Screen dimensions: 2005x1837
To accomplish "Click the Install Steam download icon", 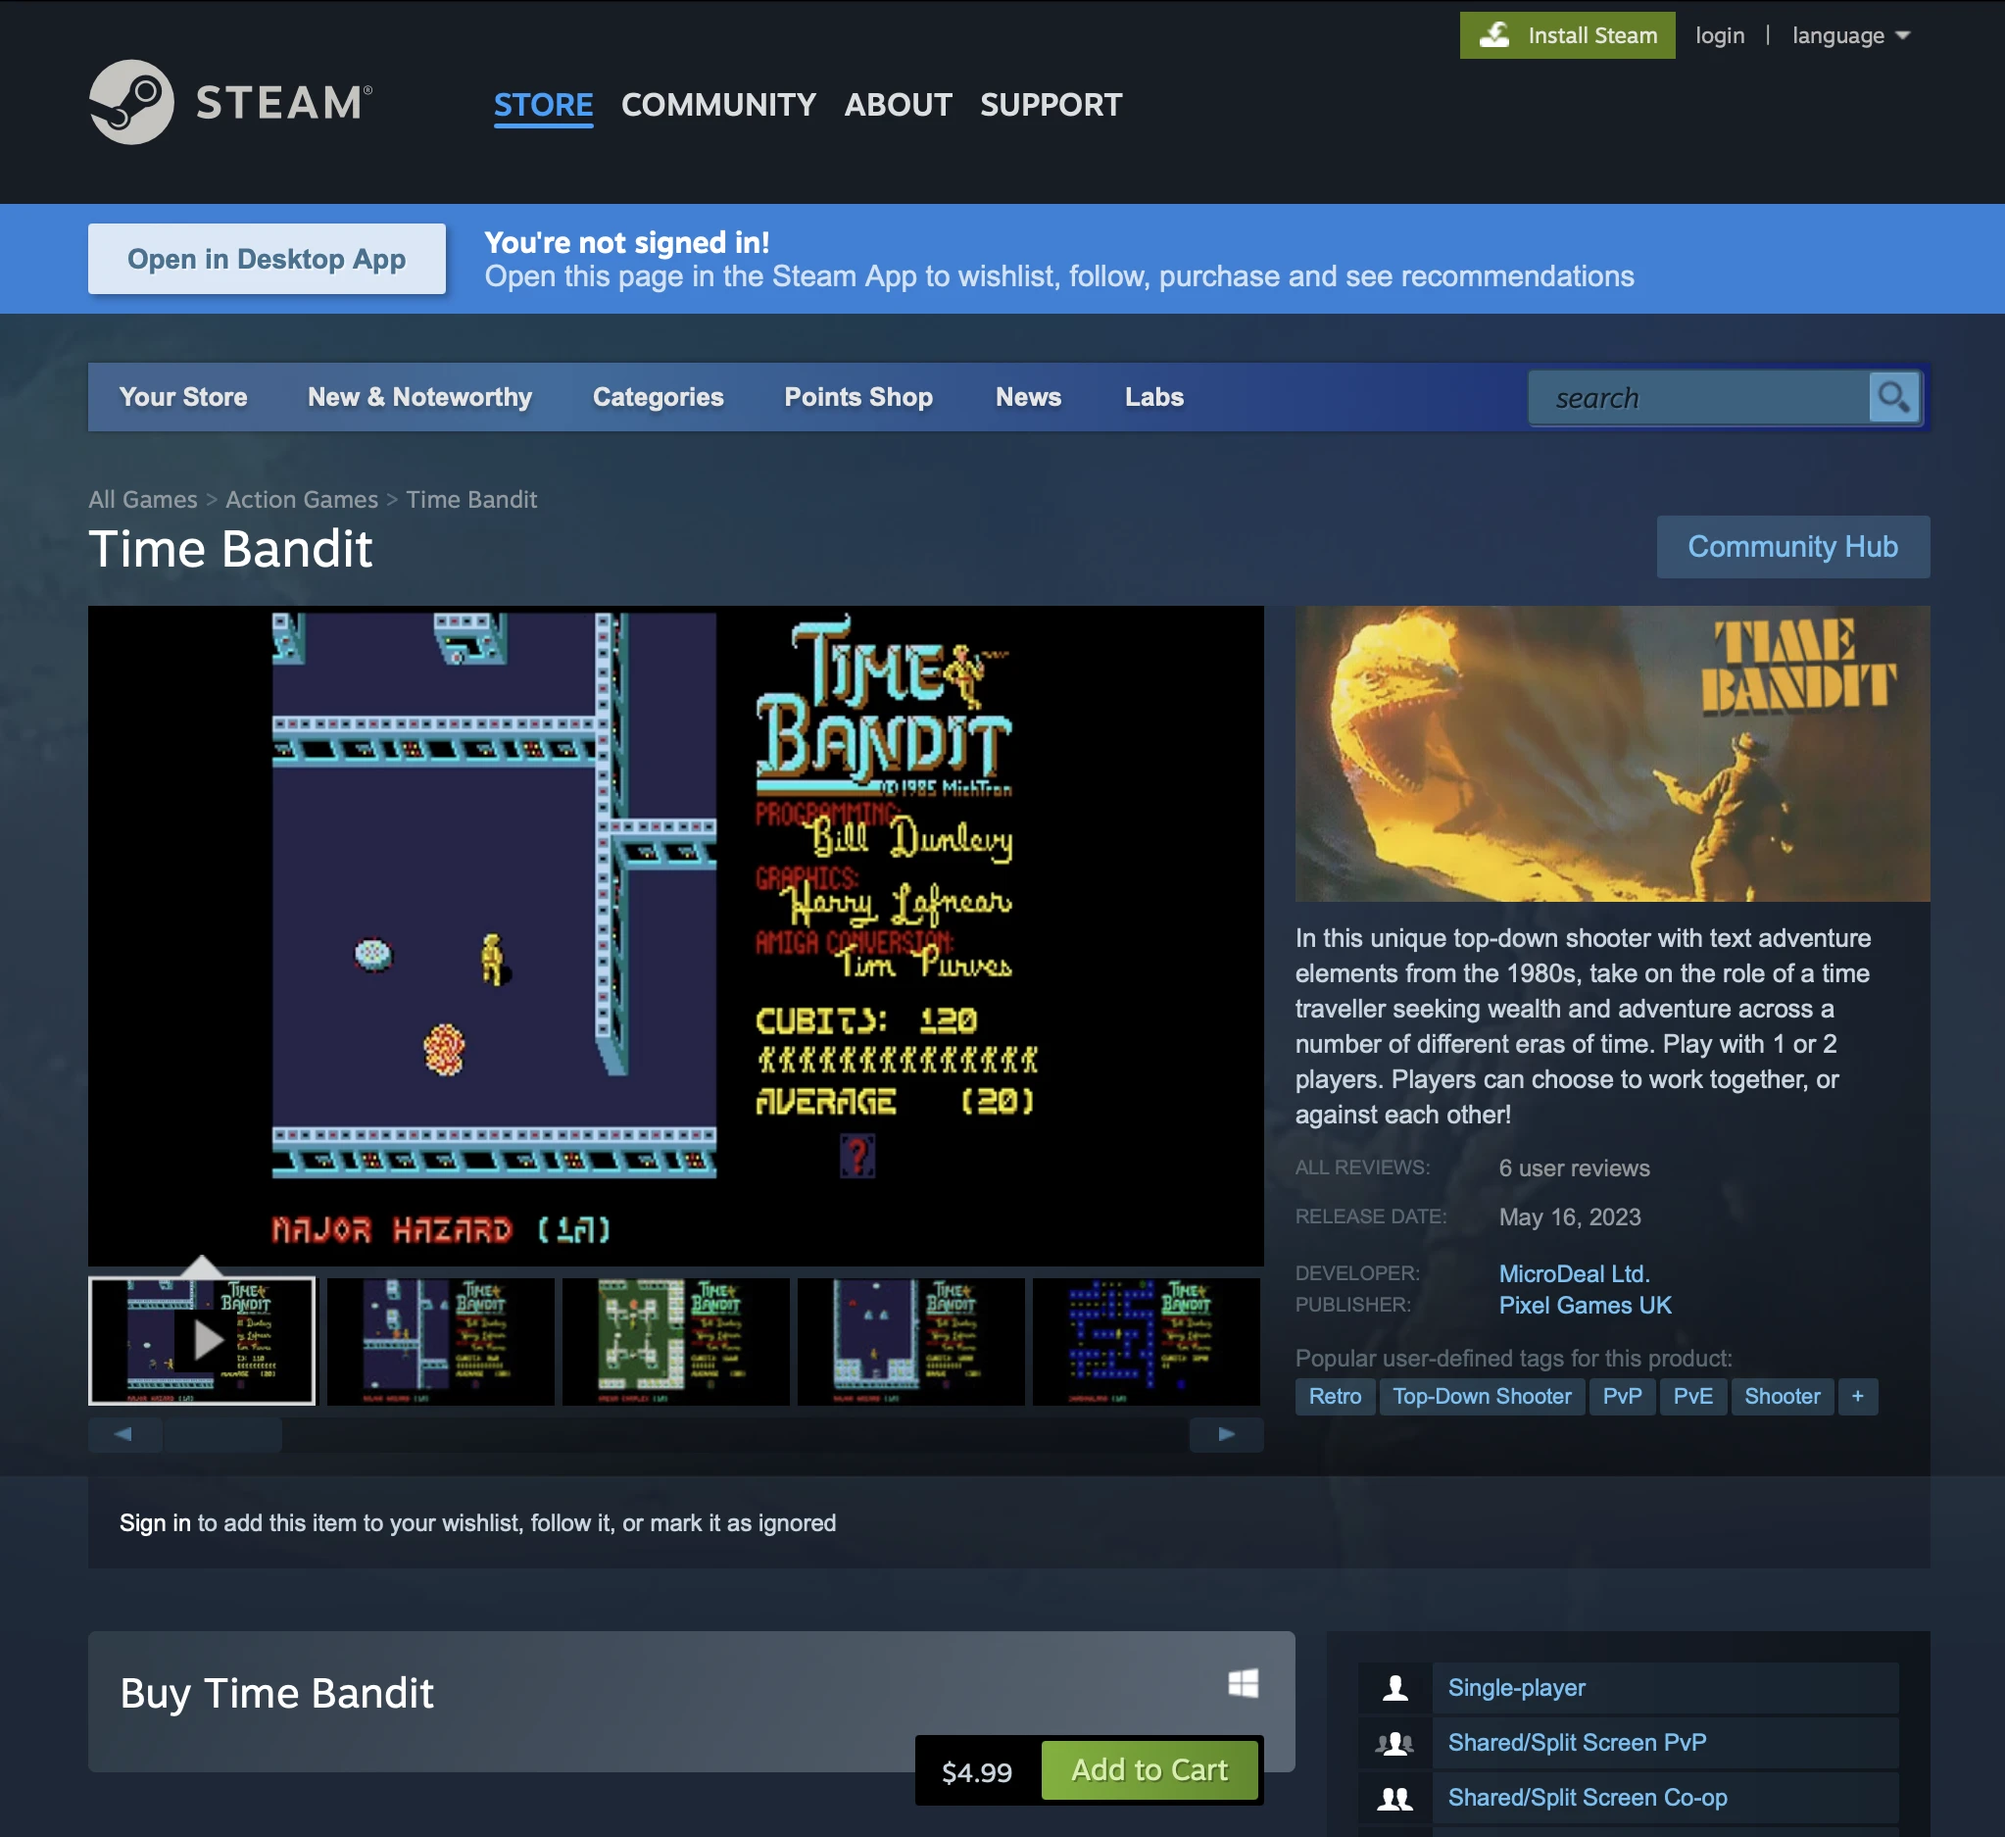I will pyautogui.click(x=1493, y=36).
